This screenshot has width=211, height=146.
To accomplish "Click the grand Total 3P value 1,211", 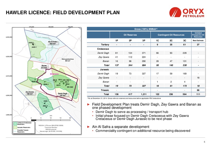I will point(144,94).
